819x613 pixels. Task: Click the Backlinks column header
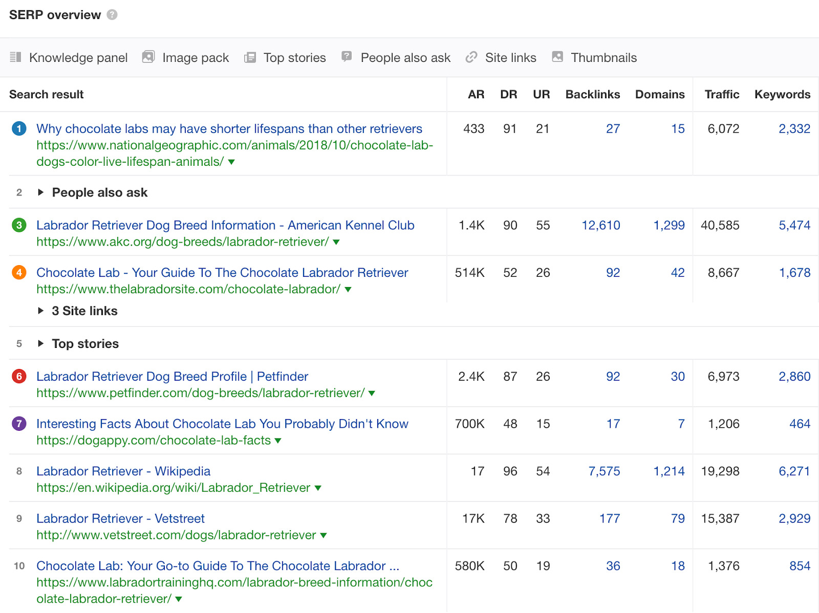pyautogui.click(x=592, y=94)
